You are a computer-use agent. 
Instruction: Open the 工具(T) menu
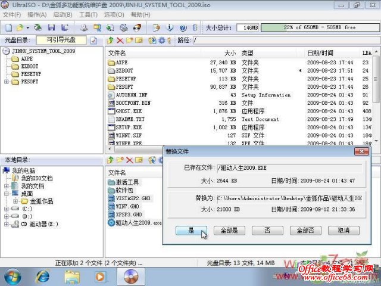click(x=88, y=14)
